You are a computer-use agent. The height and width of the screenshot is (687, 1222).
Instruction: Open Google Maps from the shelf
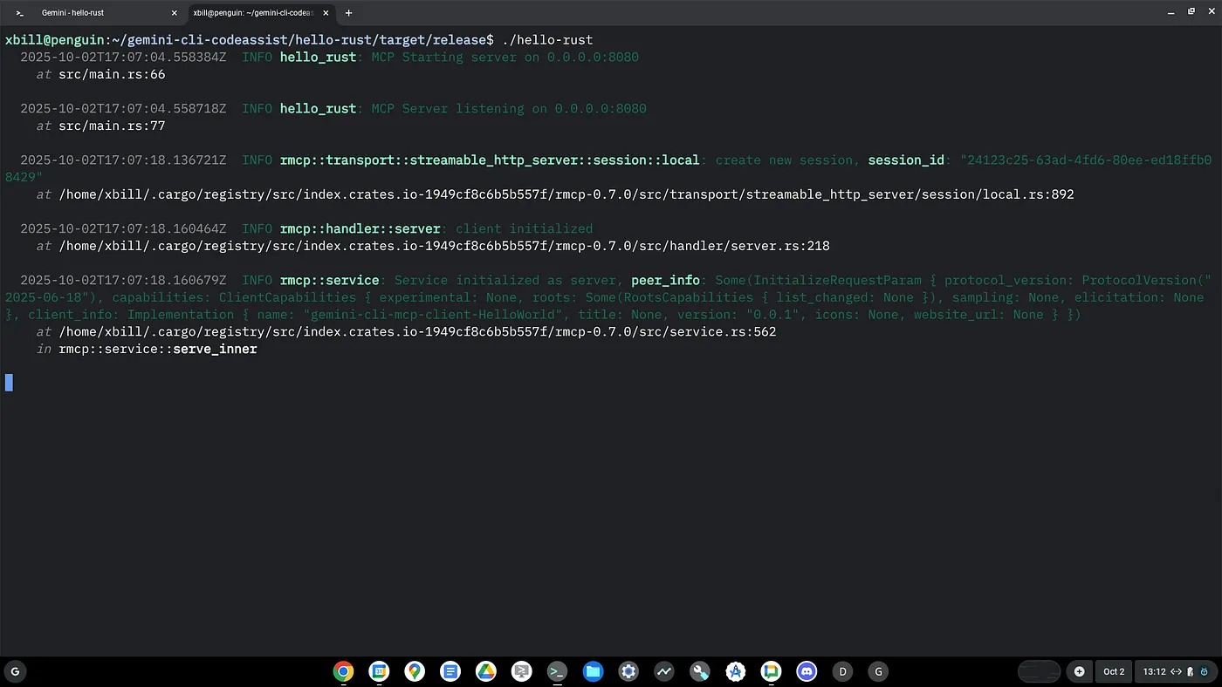415,671
